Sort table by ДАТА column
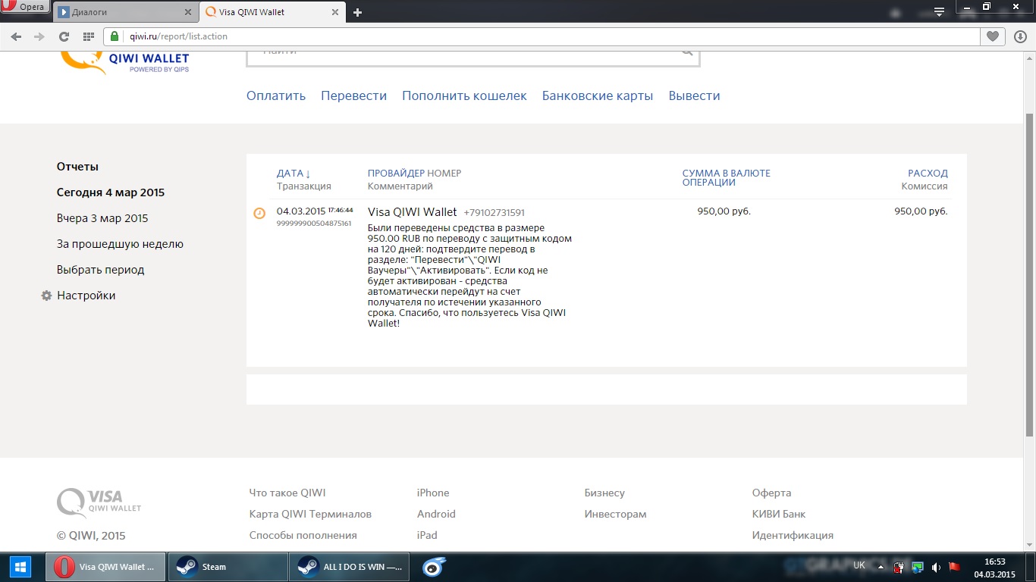 coord(294,173)
